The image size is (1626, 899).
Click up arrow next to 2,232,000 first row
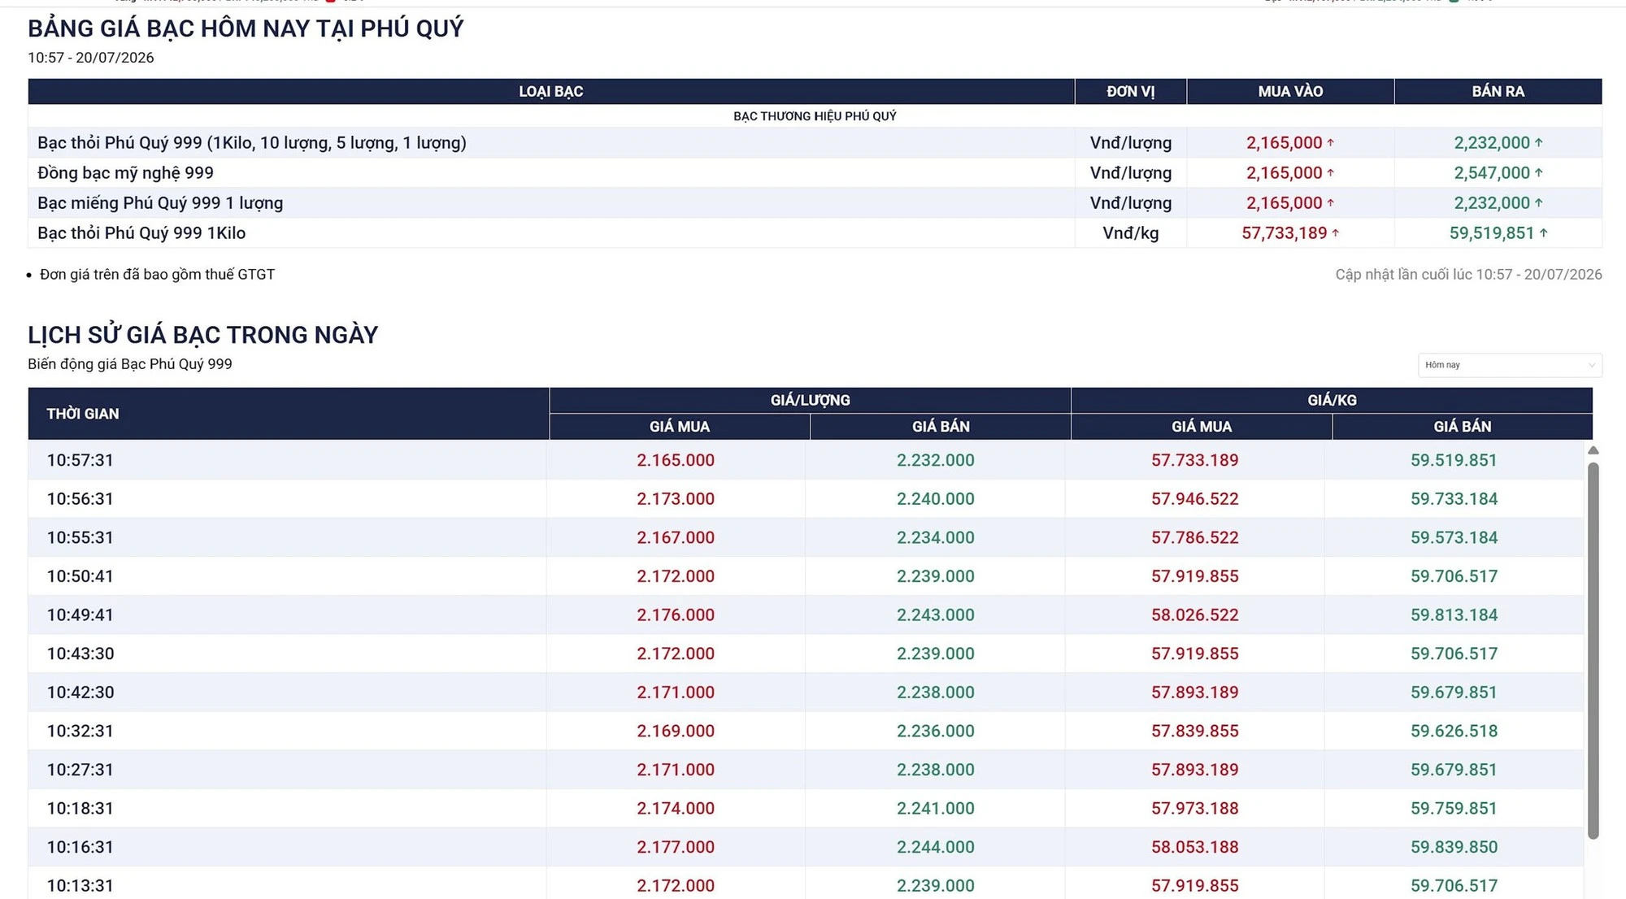(x=1538, y=142)
